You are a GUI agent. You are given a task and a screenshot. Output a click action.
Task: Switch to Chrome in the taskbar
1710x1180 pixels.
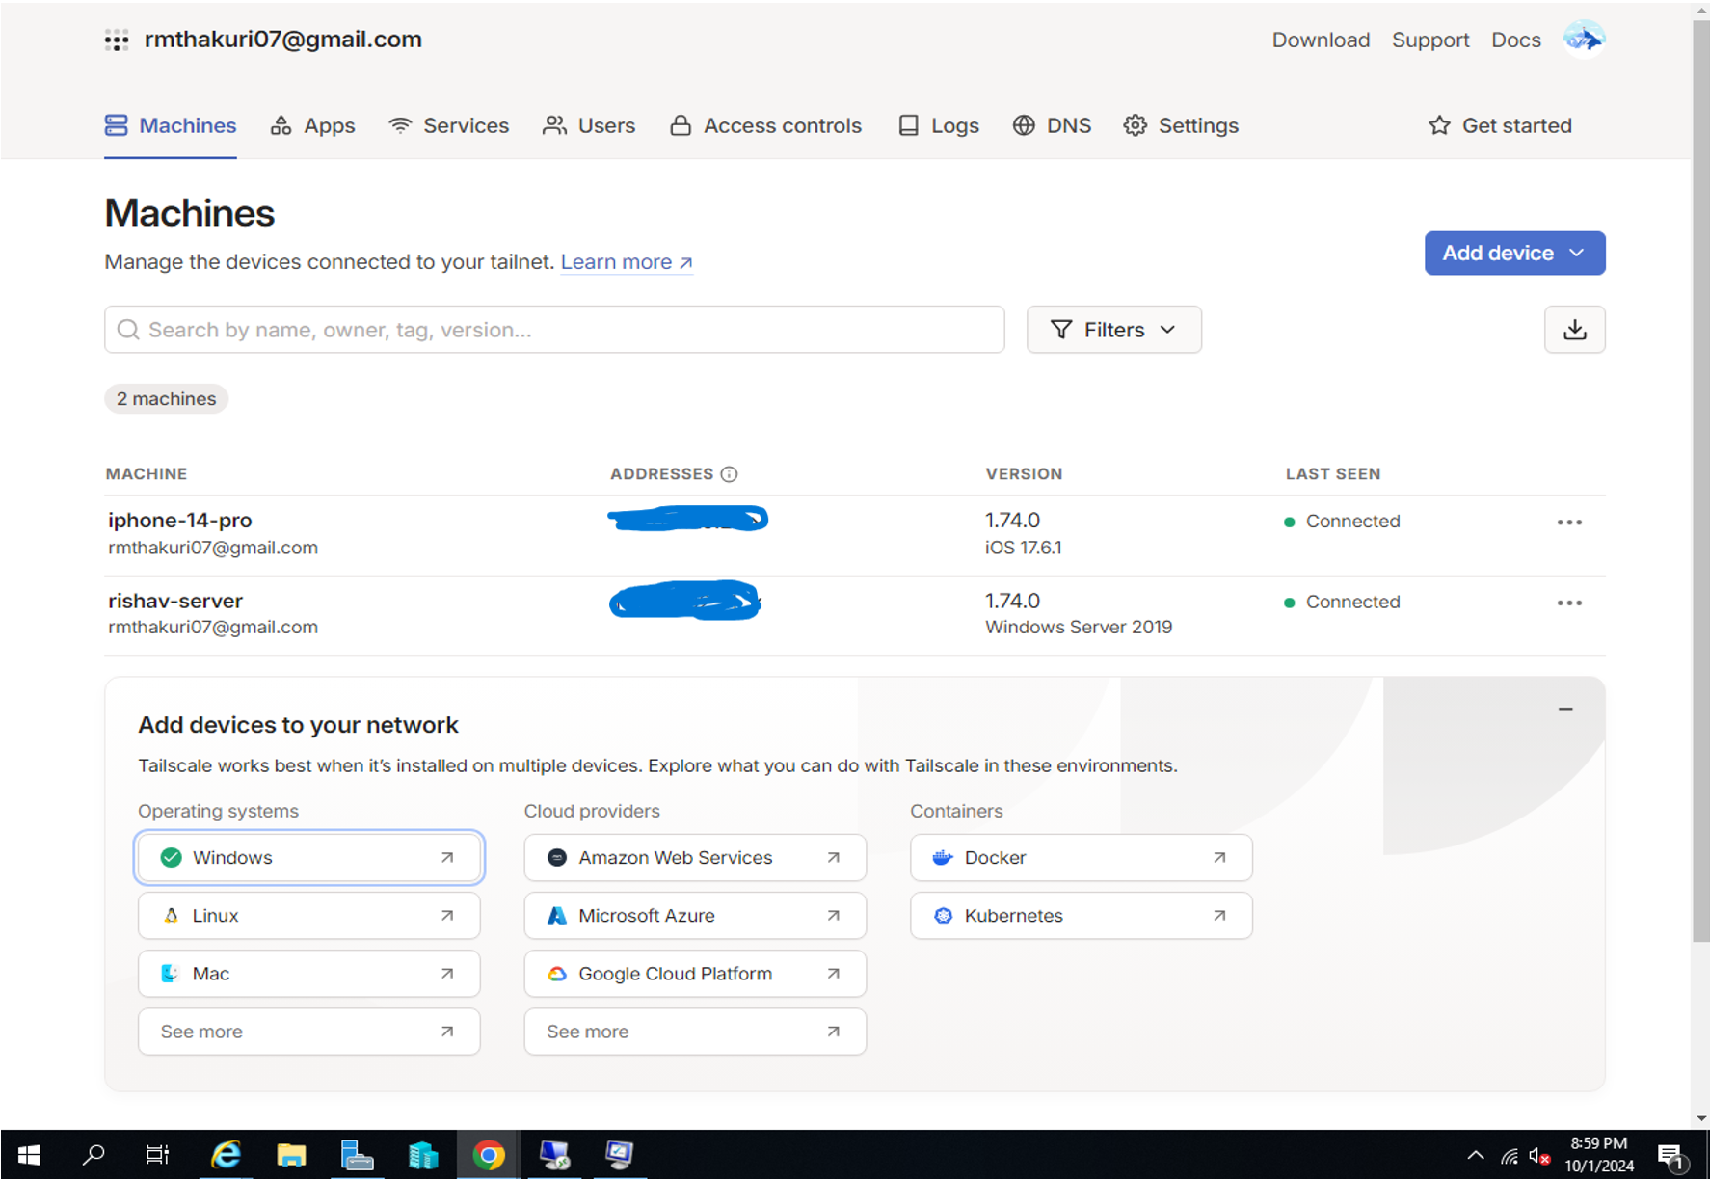pos(489,1154)
